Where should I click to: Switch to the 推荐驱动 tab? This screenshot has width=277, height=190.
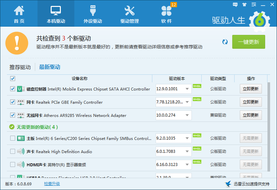(x=20, y=68)
